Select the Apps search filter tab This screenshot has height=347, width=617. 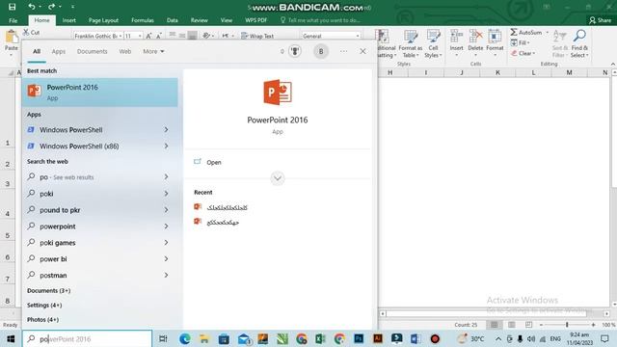(x=59, y=51)
